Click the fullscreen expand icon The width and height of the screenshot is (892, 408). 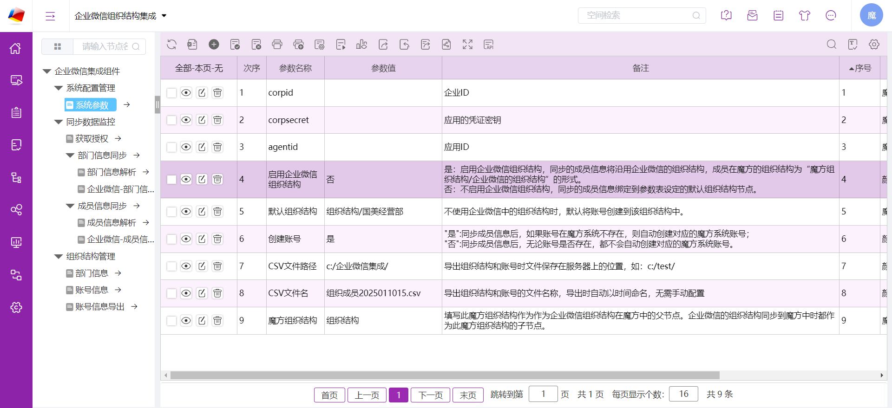pyautogui.click(x=468, y=45)
